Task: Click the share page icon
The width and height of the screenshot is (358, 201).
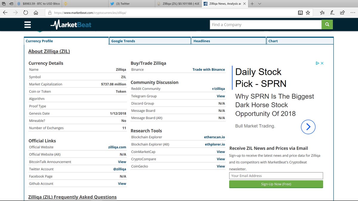Action: click(342, 13)
